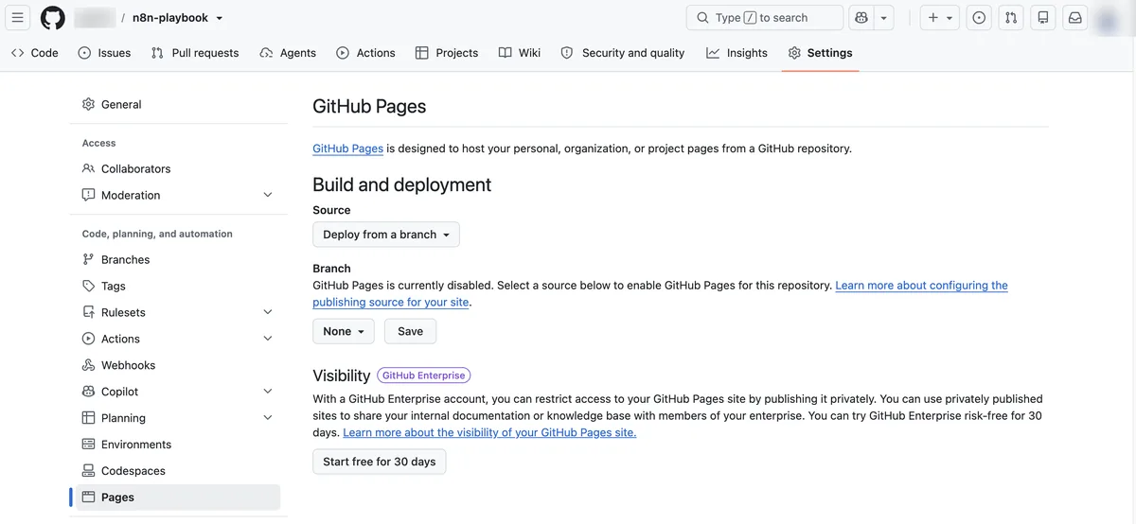This screenshot has width=1136, height=524.
Task: Open Webhooks settings page
Action: click(178, 365)
